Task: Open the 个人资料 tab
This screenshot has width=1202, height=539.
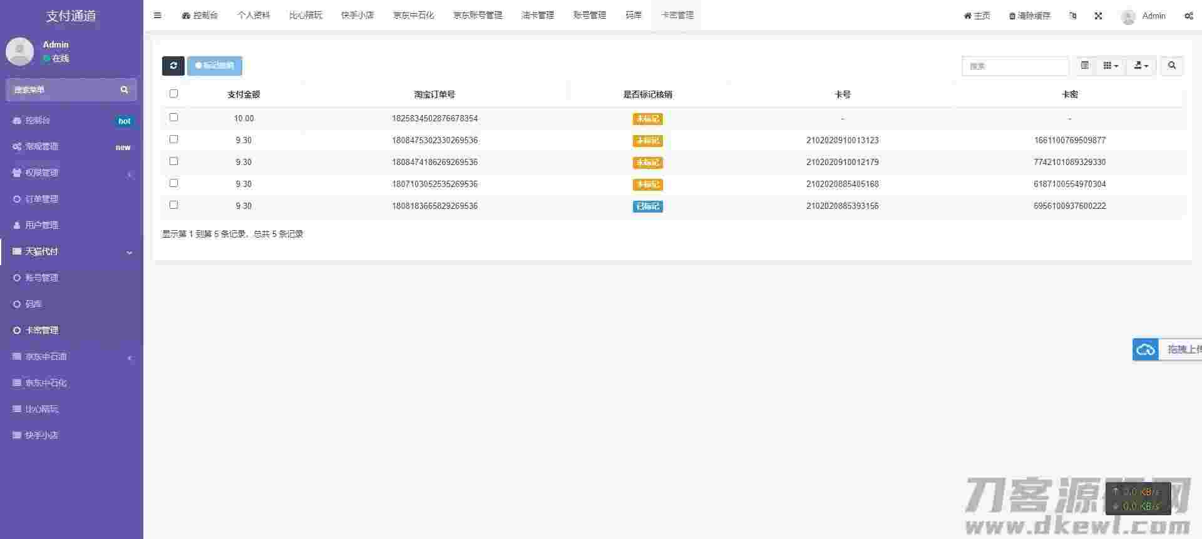Action: [x=254, y=16]
